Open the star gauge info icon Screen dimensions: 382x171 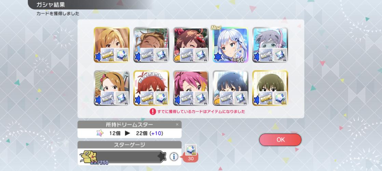coord(174,157)
